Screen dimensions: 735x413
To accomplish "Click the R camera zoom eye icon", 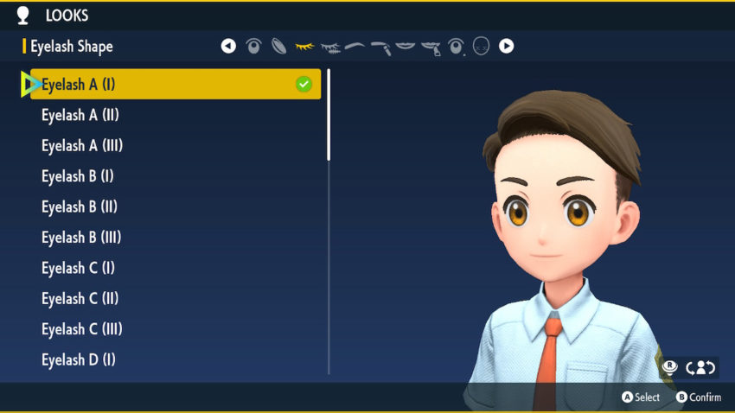I will pos(670,367).
